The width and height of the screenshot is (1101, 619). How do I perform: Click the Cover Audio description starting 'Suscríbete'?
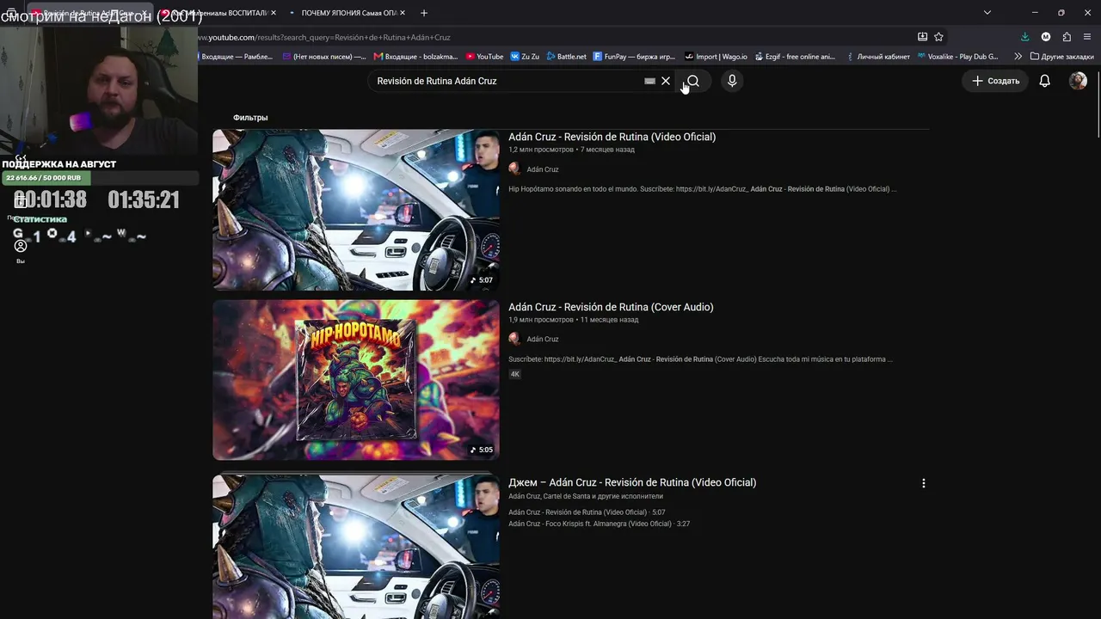click(x=700, y=359)
